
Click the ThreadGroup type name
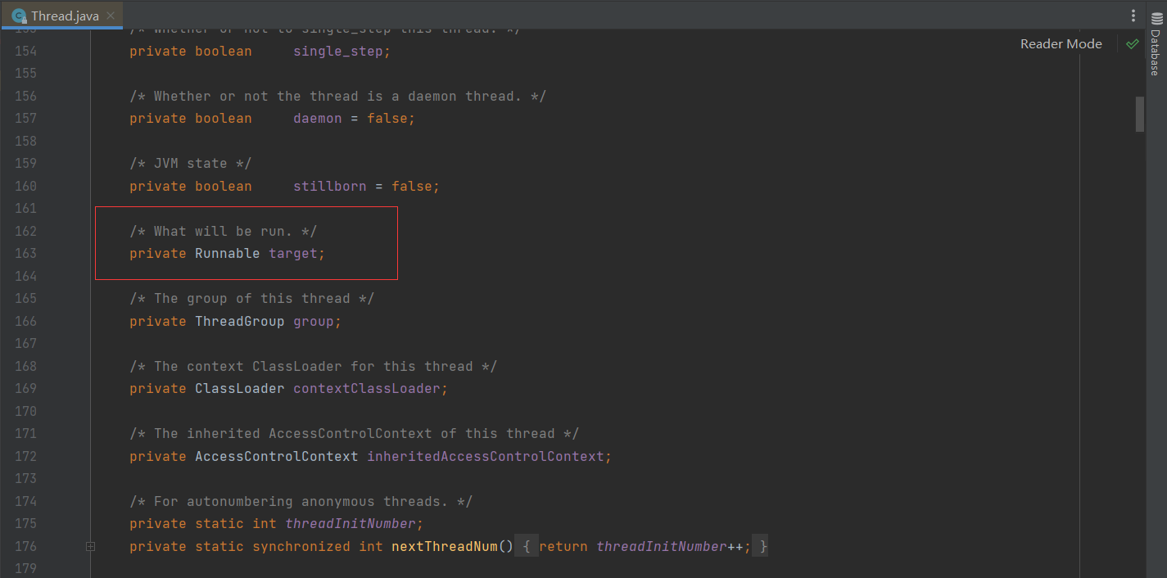pyautogui.click(x=239, y=321)
